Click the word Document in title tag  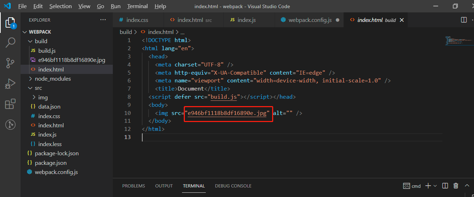[191, 89]
